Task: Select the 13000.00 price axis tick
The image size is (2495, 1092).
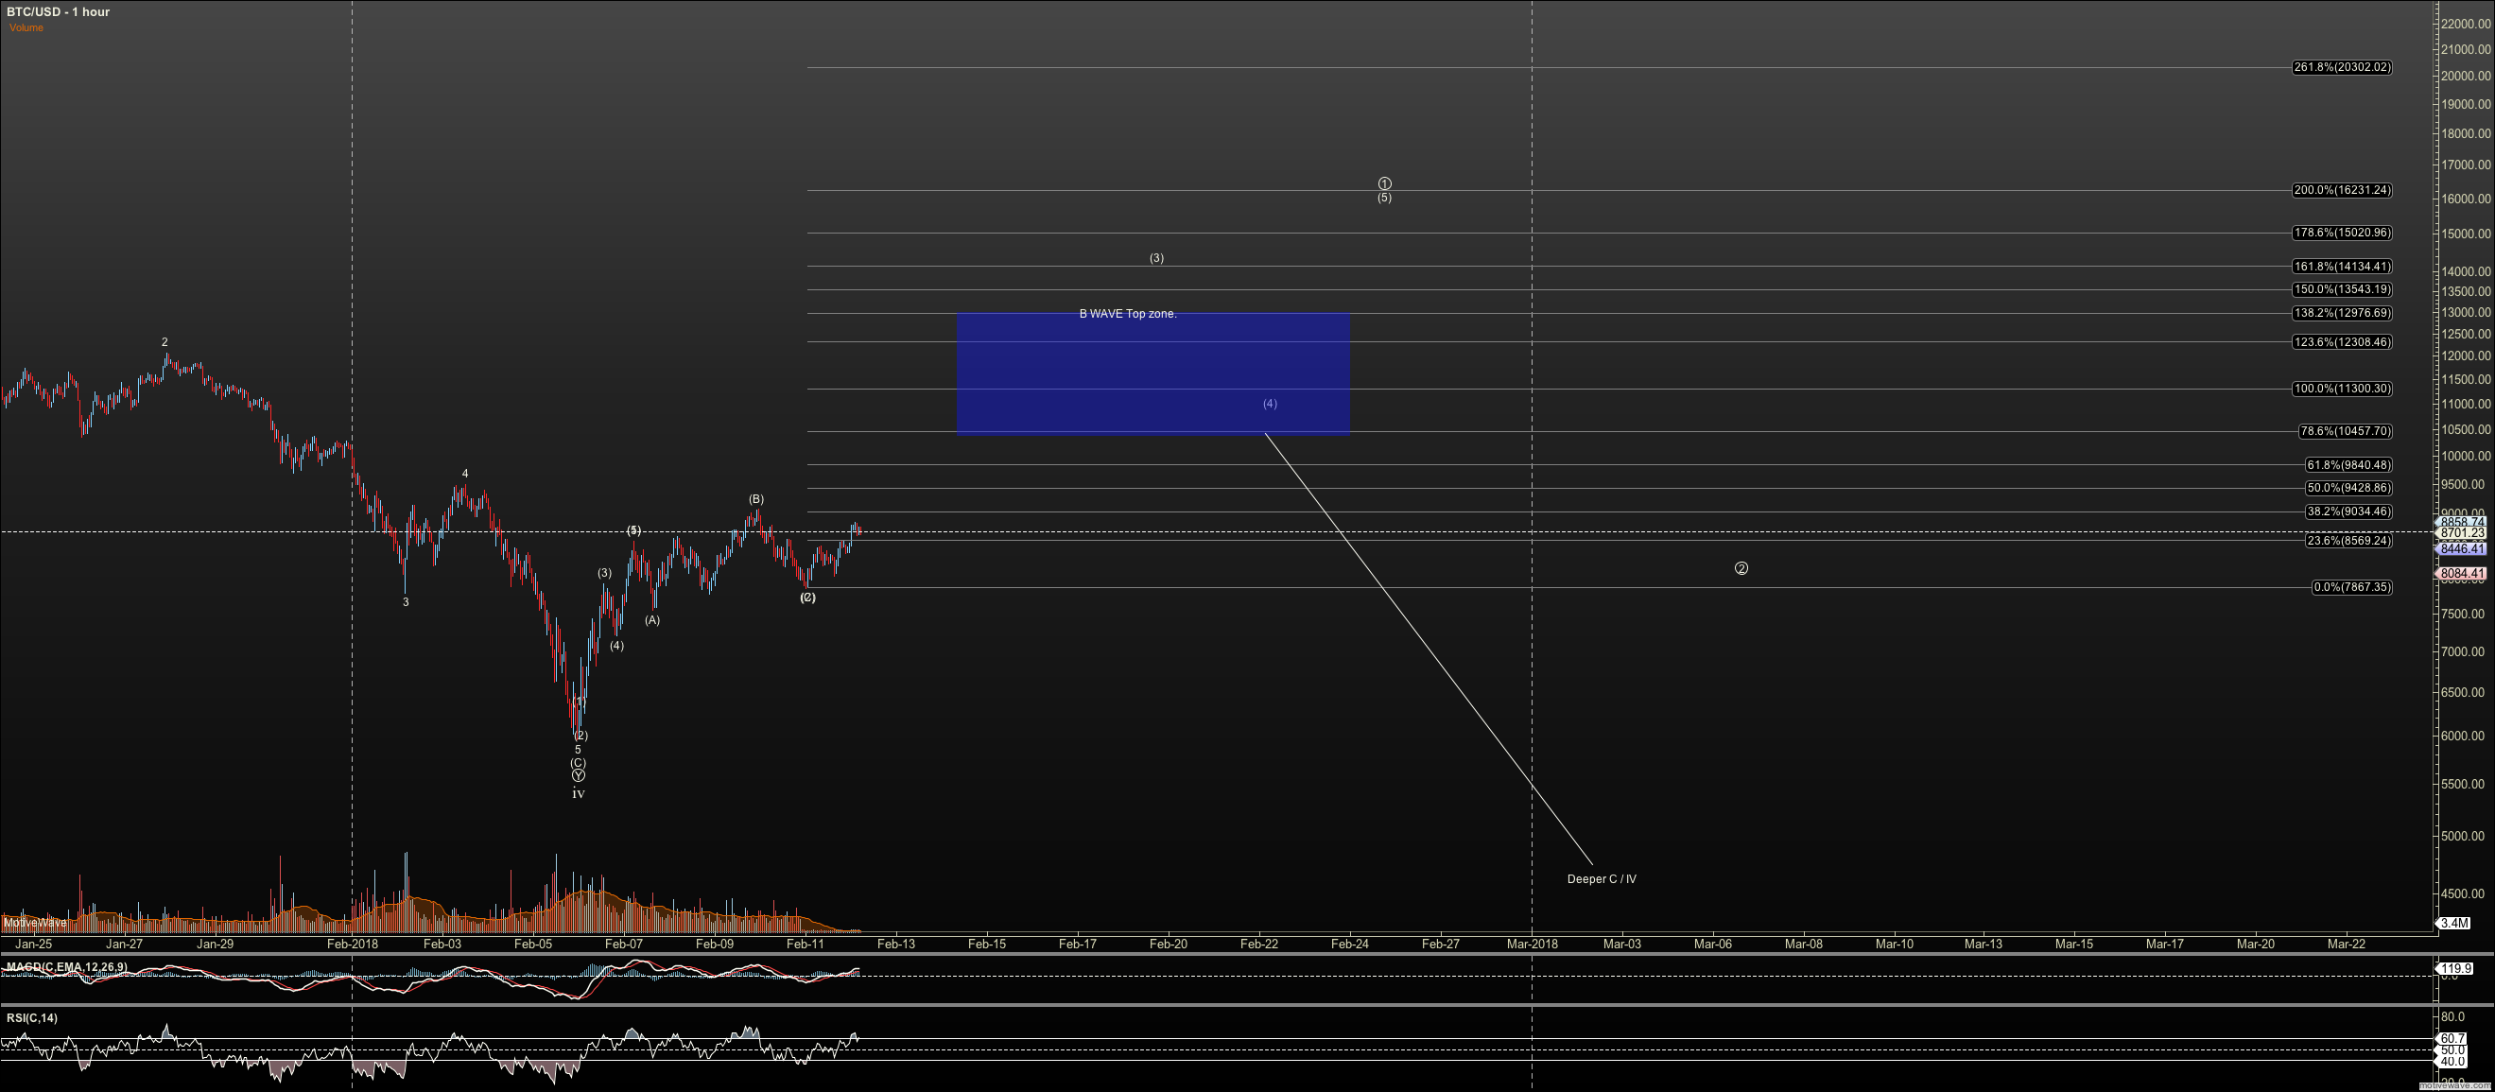Action: coord(2466,313)
